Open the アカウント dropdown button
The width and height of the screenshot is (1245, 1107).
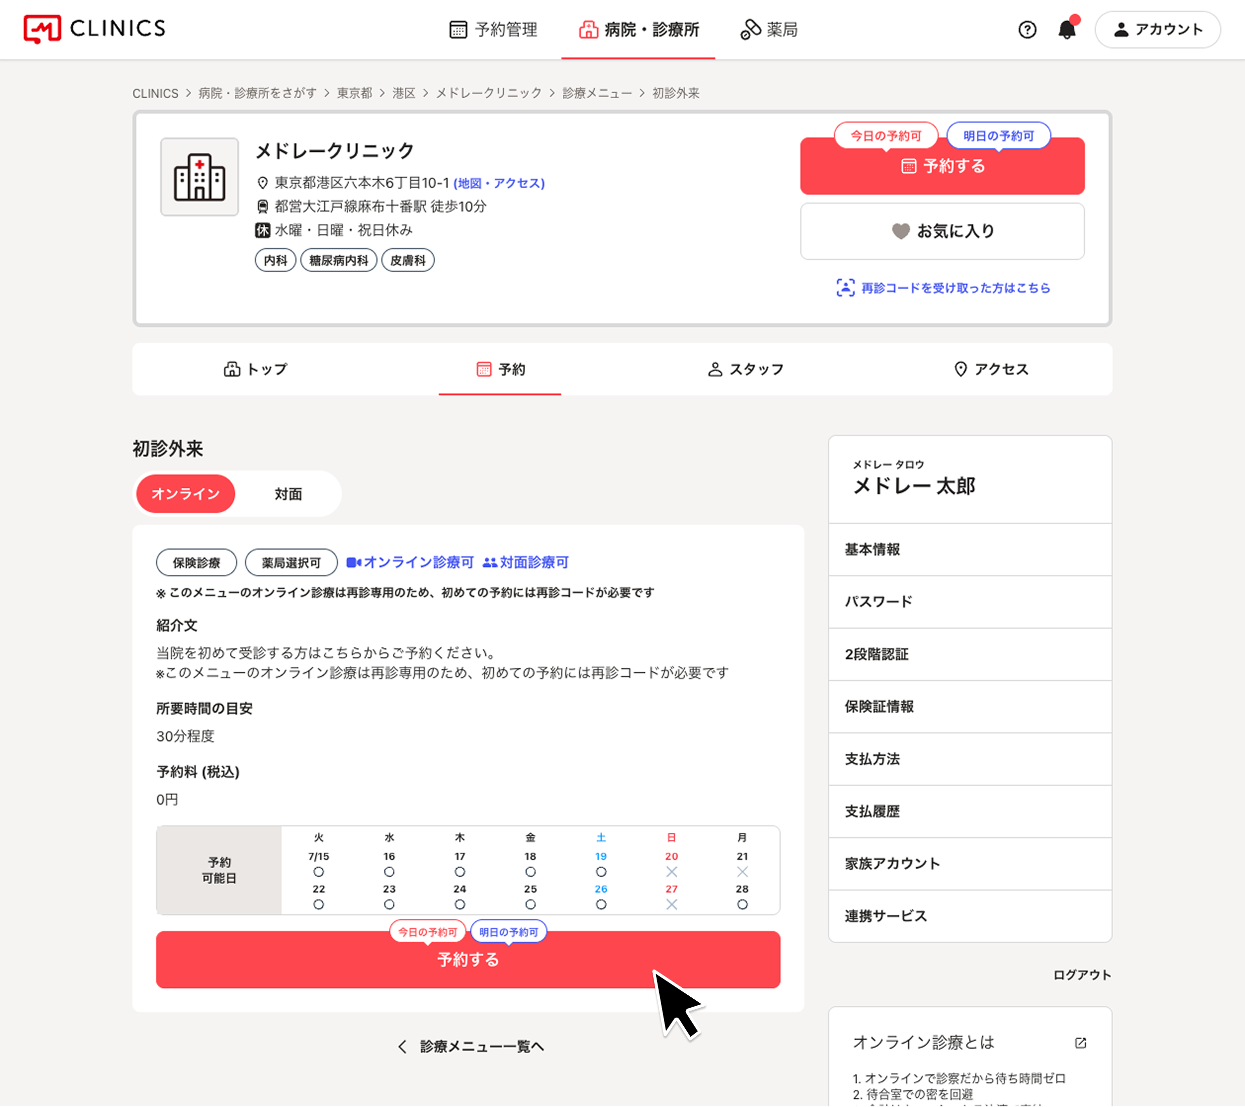pos(1157,29)
